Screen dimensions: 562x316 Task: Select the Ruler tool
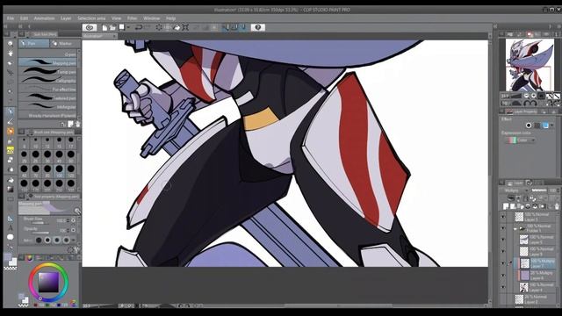tap(10, 219)
